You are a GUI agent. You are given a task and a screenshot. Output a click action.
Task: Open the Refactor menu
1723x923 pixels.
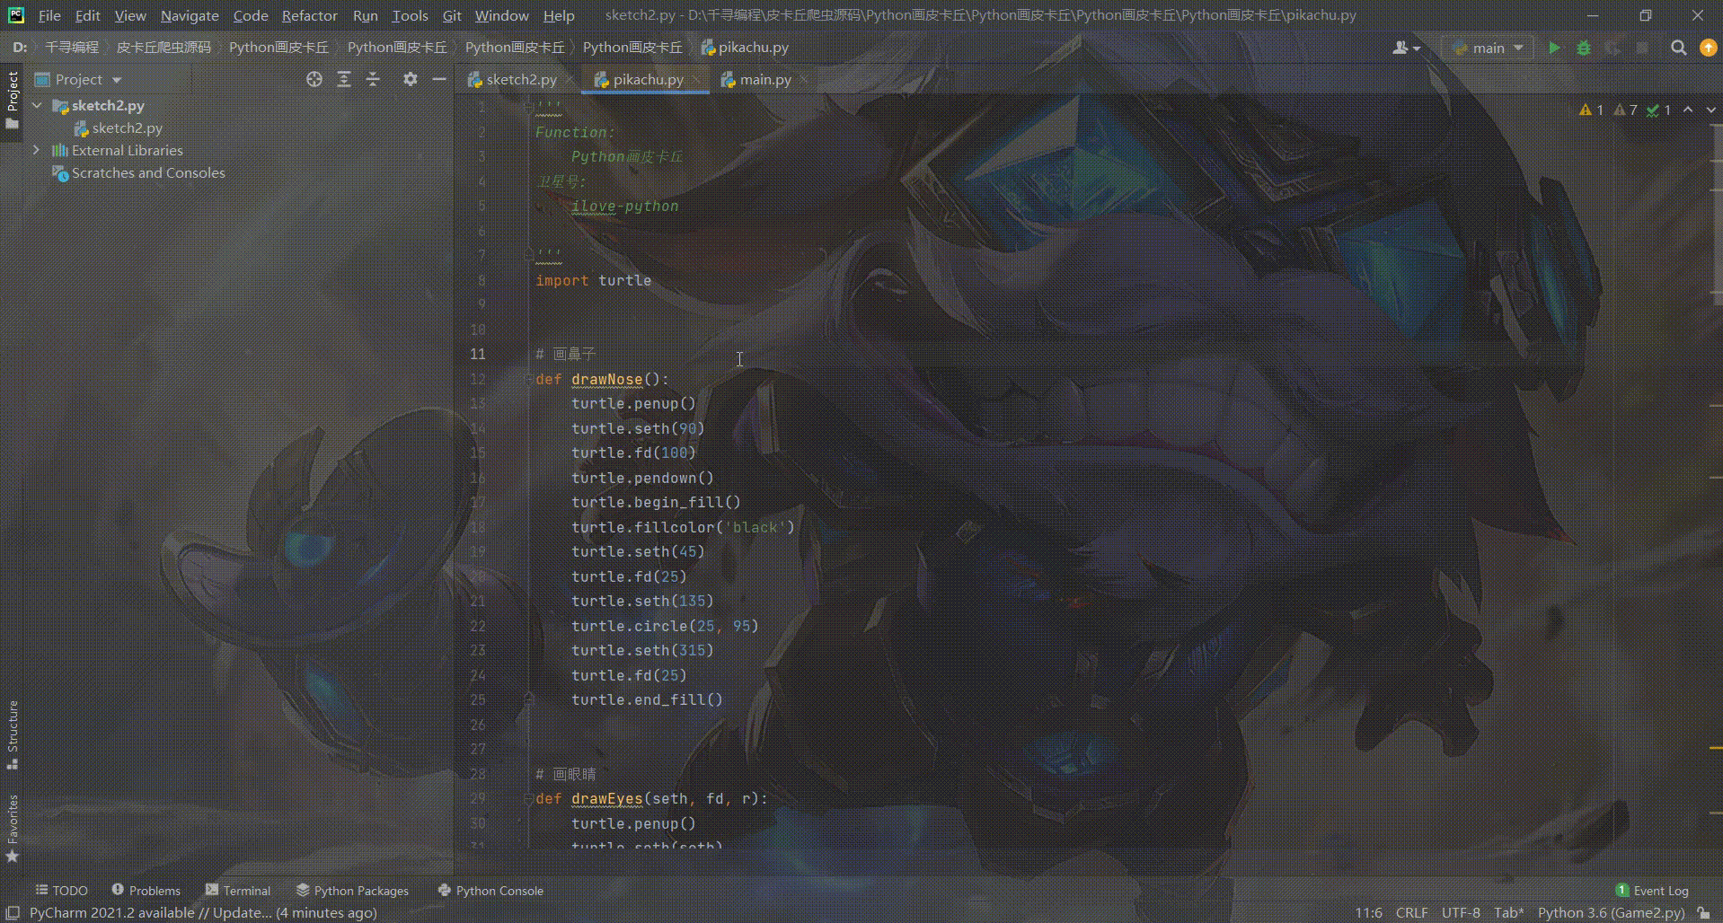point(309,15)
